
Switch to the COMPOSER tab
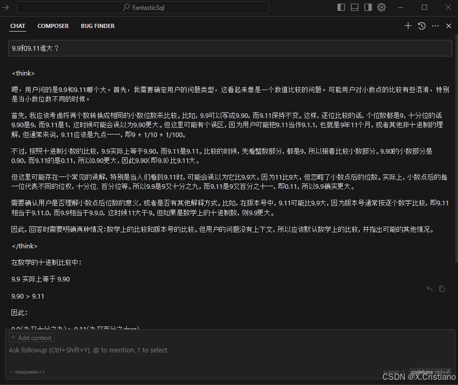53,26
